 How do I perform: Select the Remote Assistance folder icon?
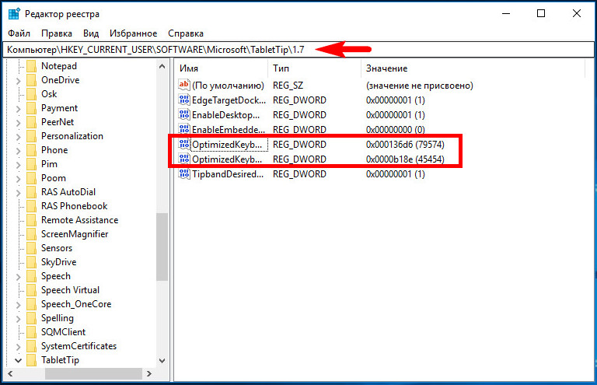click(32, 220)
